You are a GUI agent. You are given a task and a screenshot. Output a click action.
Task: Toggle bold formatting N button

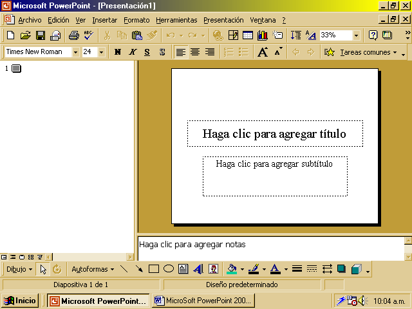[x=117, y=52]
